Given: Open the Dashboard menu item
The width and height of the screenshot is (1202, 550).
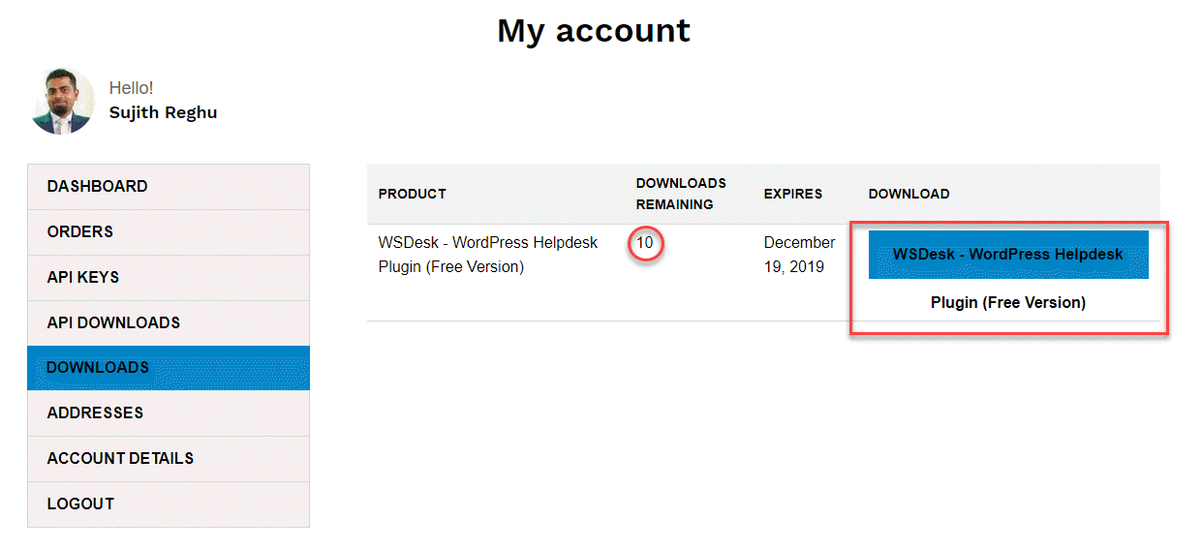Looking at the screenshot, I should (x=169, y=187).
